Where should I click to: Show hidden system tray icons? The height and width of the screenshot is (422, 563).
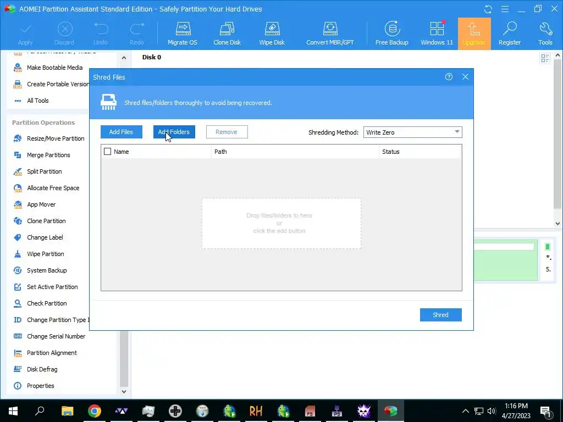[x=465, y=411]
